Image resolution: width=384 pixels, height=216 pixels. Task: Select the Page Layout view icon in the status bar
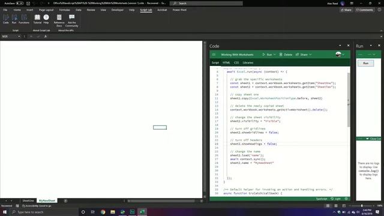[336, 206]
